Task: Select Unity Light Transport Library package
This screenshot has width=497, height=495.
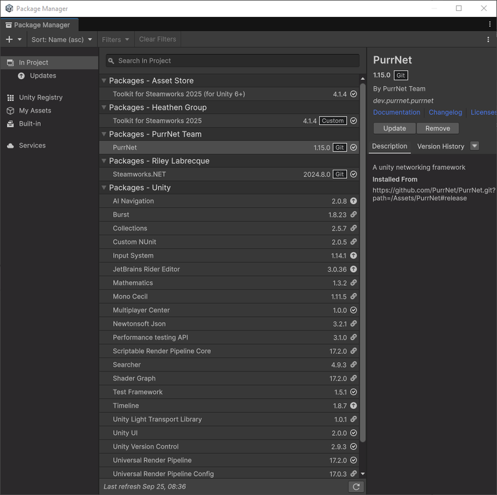Action: [x=229, y=419]
